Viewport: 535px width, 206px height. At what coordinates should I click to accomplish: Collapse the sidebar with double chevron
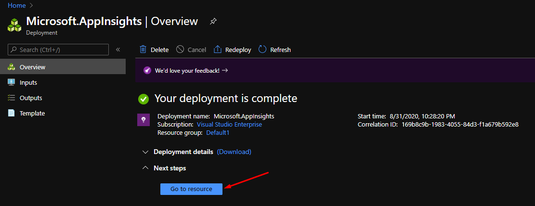coord(118,50)
